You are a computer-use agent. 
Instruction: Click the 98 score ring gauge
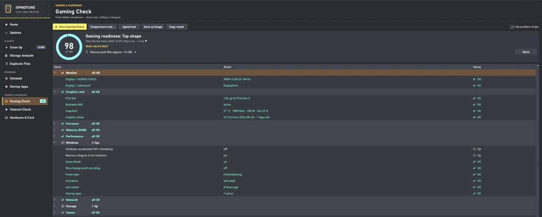click(69, 47)
